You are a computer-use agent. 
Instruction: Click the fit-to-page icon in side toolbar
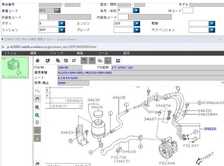37,123
